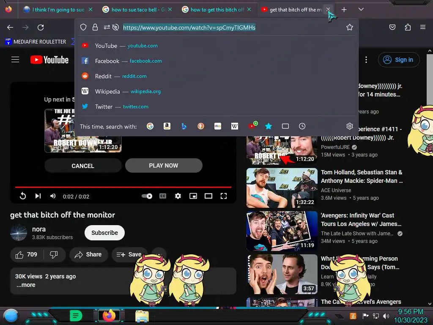Open a new tab with plus button
Image resolution: width=433 pixels, height=325 pixels.
[x=344, y=10]
